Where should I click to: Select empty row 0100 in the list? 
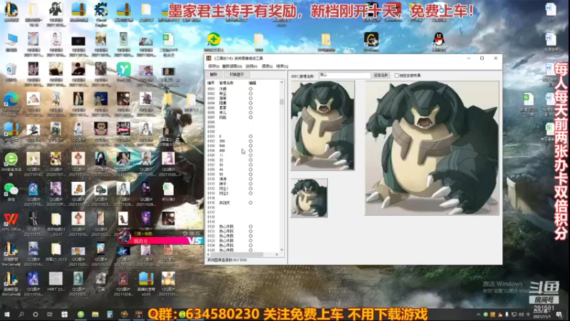[x=243, y=131]
